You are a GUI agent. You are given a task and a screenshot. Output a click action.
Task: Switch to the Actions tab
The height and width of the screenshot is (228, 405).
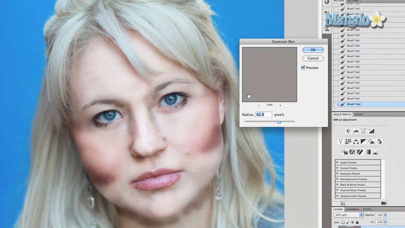pyautogui.click(x=353, y=1)
